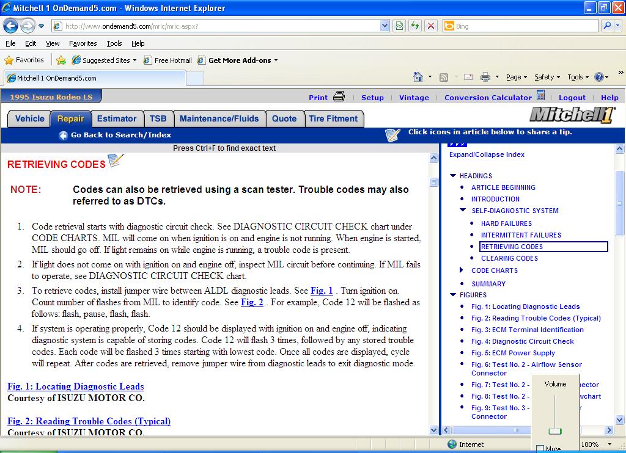
Task: Open Recent Pages dropdown arrow
Action: pyautogui.click(x=41, y=26)
